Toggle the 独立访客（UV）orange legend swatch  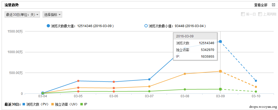click(x=53, y=104)
